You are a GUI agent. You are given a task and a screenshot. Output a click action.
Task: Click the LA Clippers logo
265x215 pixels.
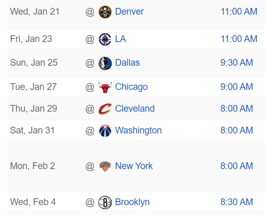(x=105, y=39)
